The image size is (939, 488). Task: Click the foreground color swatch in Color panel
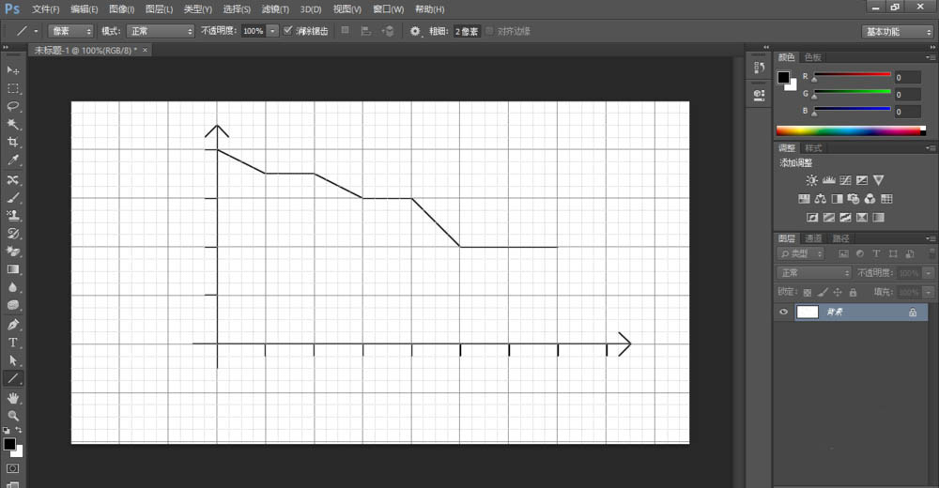783,77
